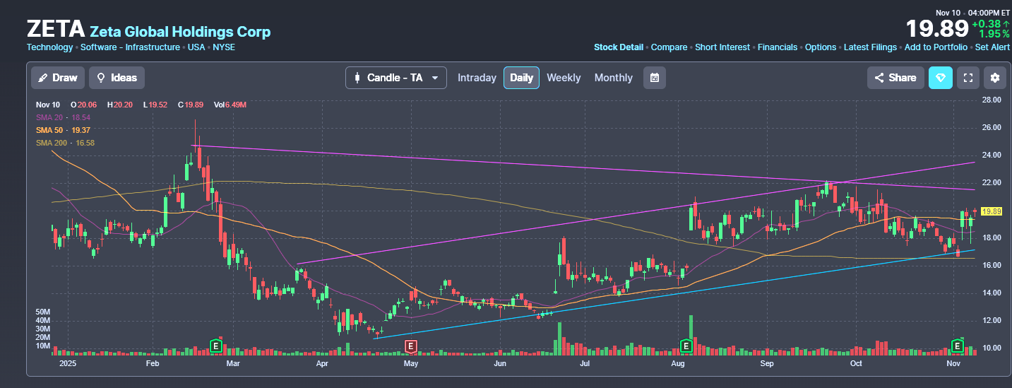Open Short Interest link

[722, 47]
